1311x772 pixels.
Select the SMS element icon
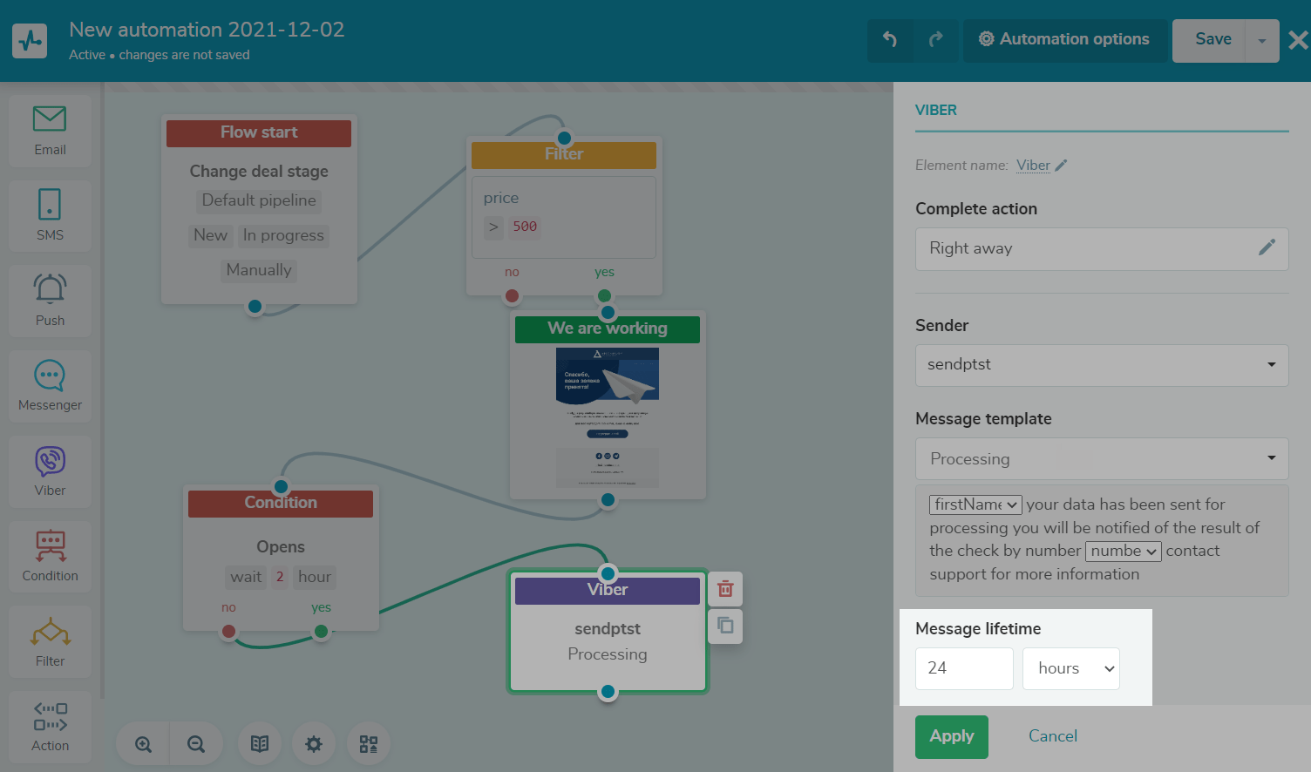click(x=50, y=214)
